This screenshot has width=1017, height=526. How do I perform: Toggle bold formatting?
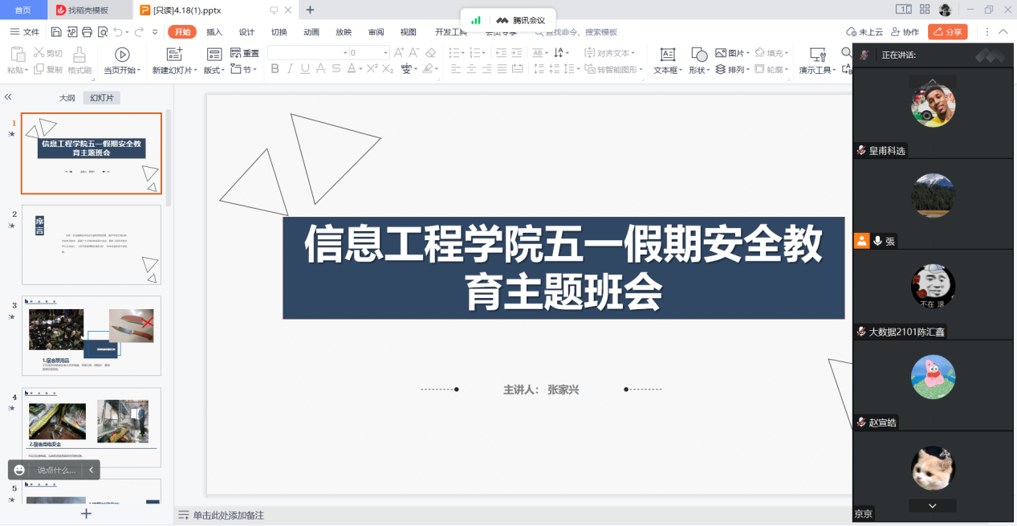click(x=275, y=69)
